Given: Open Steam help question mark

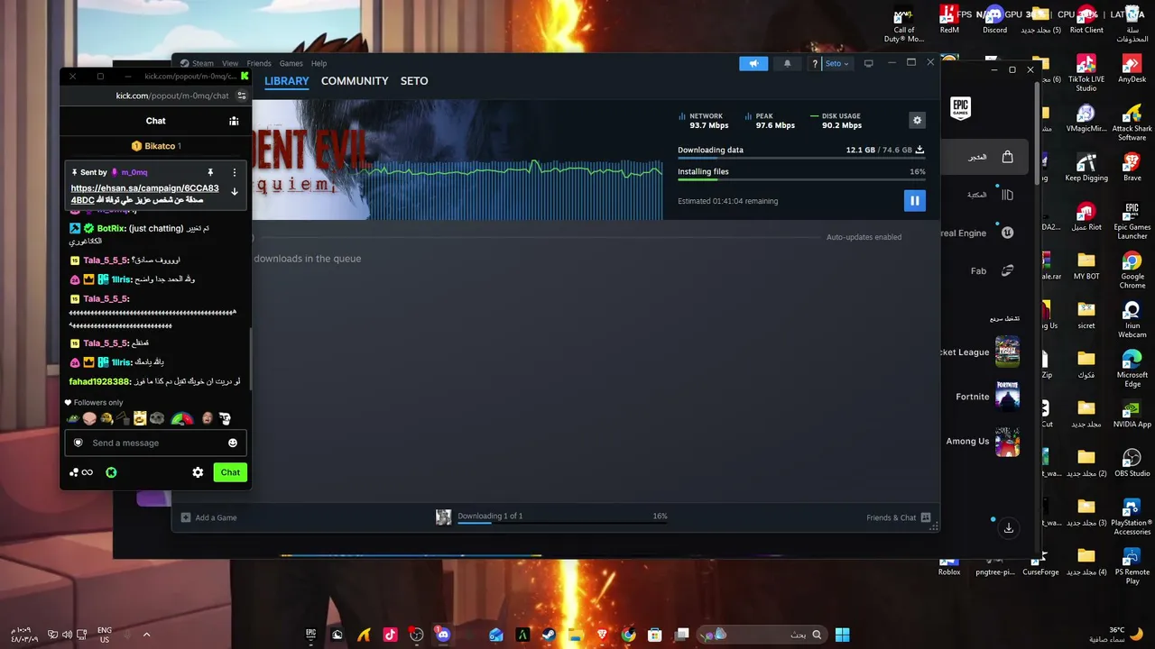Looking at the screenshot, I should click(814, 63).
